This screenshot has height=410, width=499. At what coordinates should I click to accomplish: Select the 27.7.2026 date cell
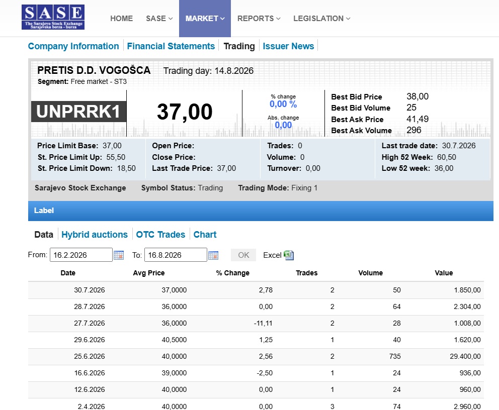click(90, 323)
